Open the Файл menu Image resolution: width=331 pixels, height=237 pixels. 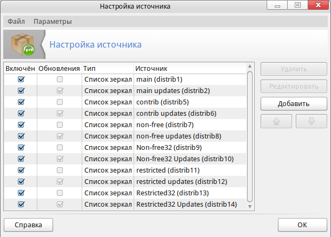coord(16,22)
